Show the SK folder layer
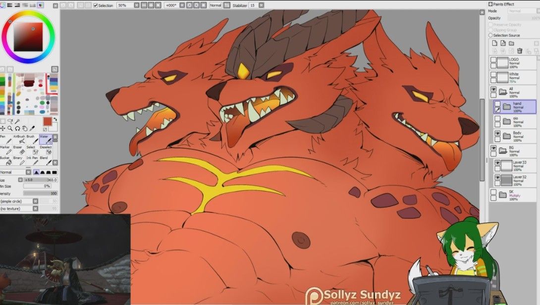Image resolution: width=540 pixels, height=305 pixels. tap(493, 192)
